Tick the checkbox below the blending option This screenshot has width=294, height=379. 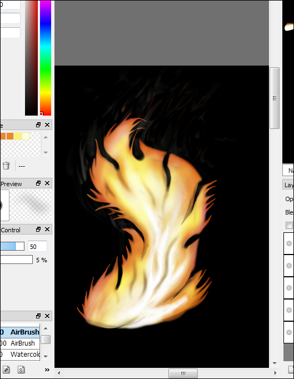[x=289, y=225]
